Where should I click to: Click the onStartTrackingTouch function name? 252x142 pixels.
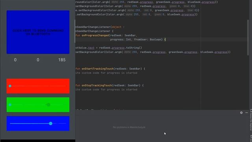tap(97, 69)
